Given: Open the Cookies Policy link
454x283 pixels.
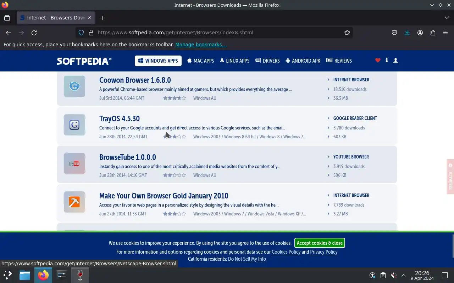Looking at the screenshot, I should click(286, 252).
